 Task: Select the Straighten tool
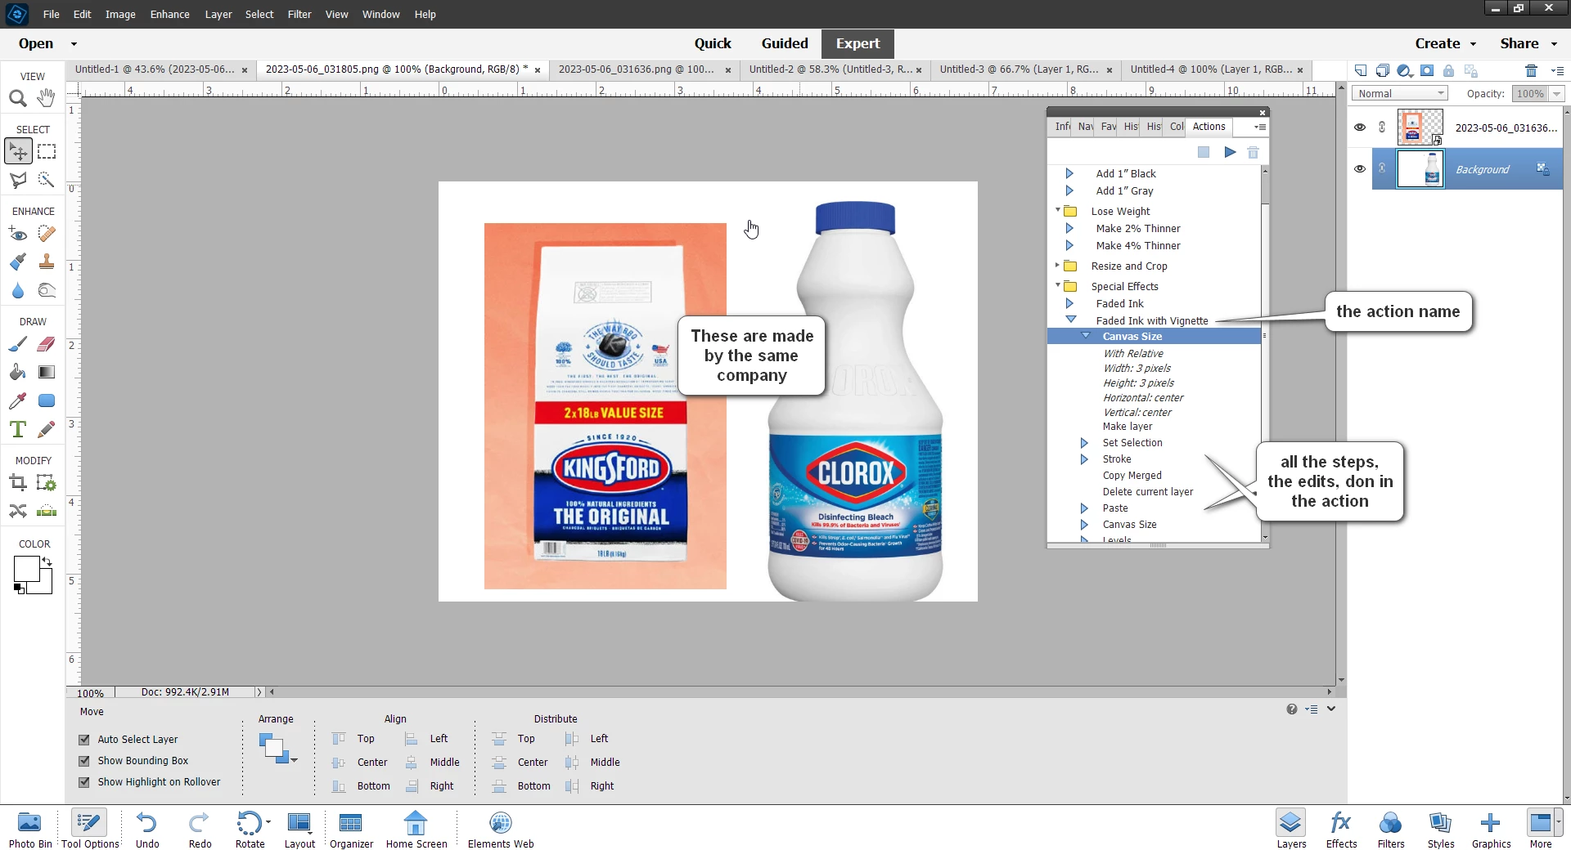coord(47,512)
